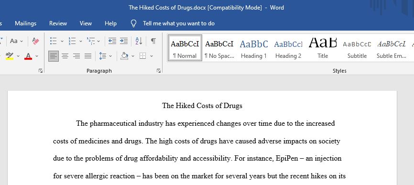The width and height of the screenshot is (414, 185).
Task: Open Paragraph settings dialog launcher
Action: tap(158, 71)
